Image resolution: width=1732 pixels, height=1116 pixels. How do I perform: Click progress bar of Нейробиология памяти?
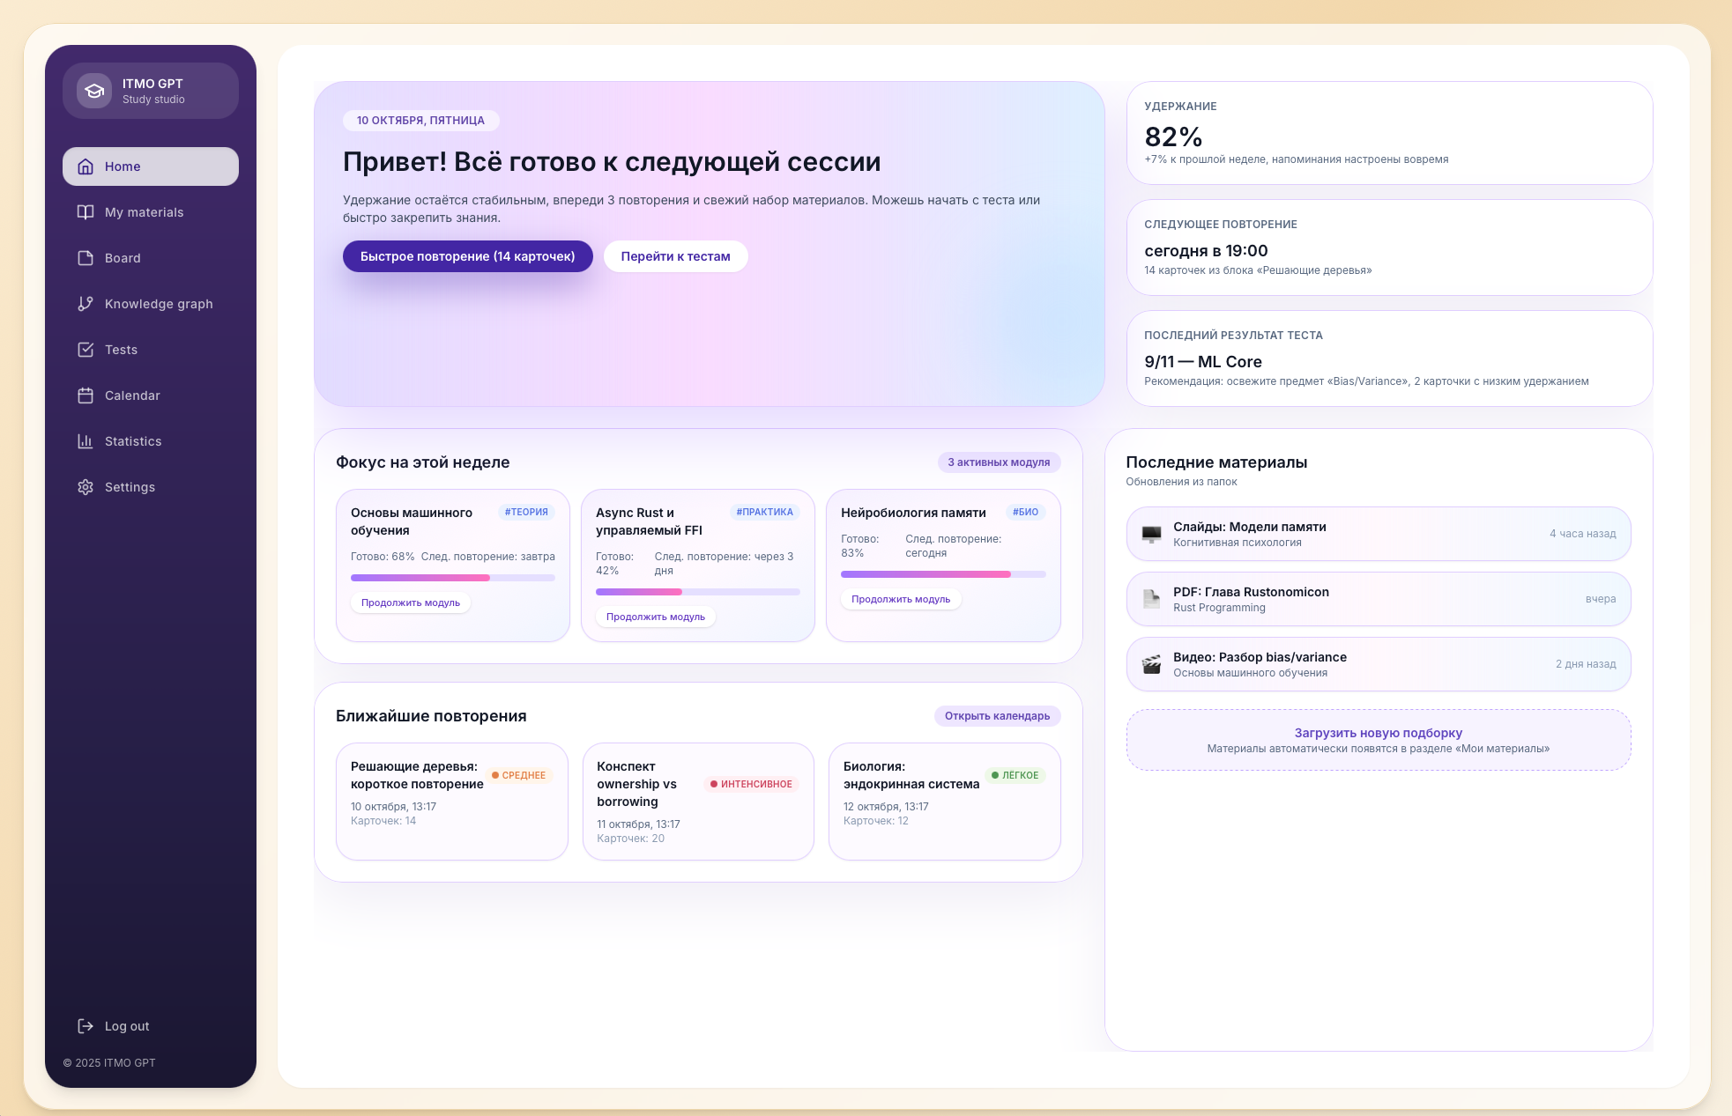[x=942, y=574]
